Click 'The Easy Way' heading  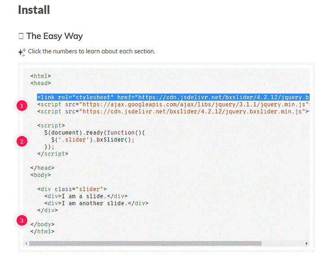pyautogui.click(x=54, y=36)
